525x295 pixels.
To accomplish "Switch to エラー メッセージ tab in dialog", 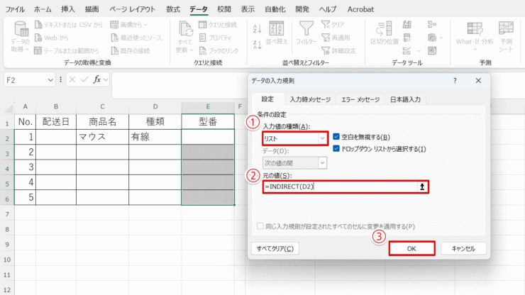I will tap(360, 99).
